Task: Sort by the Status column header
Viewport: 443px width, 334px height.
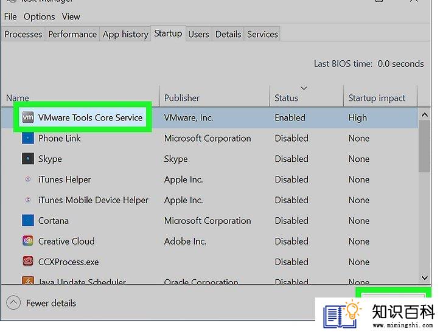Action: coord(307,98)
